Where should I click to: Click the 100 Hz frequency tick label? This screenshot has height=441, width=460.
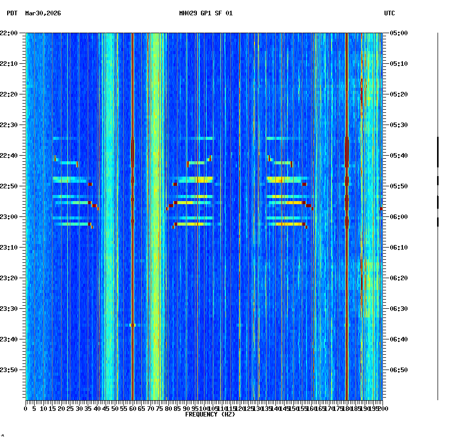[x=203, y=409]
